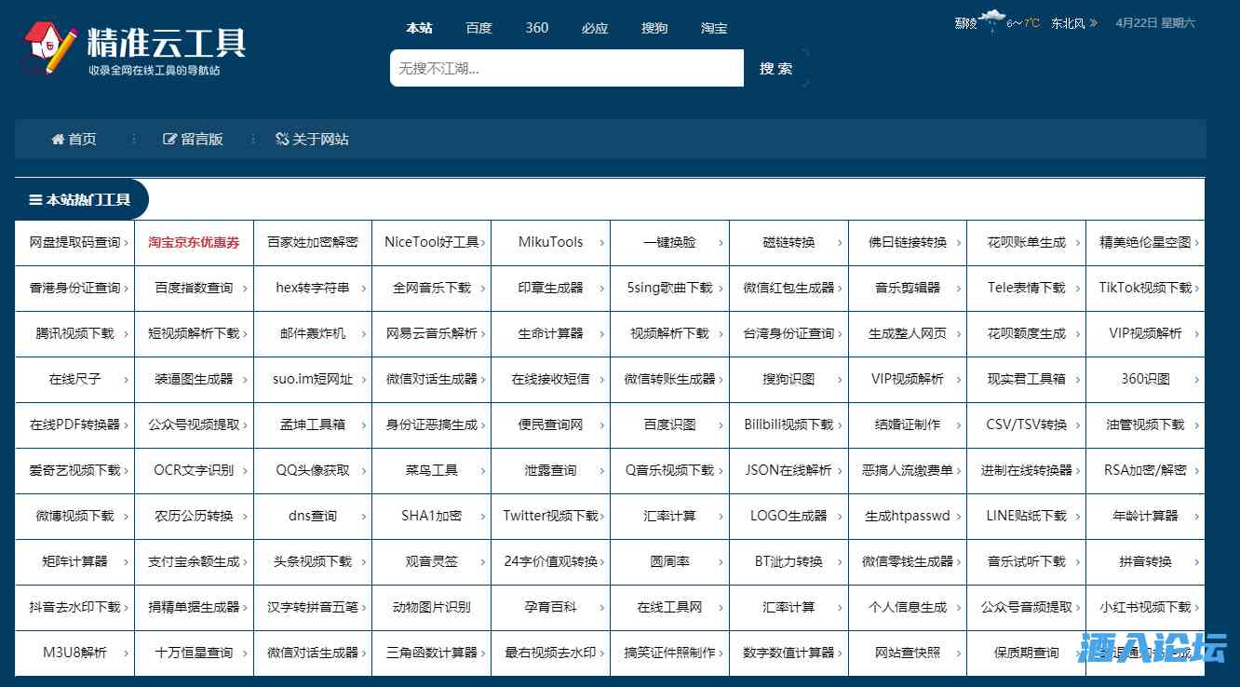Viewport: 1240px width, 687px height.
Task: Open the OCR文字识别 tool
Action: 194,470
